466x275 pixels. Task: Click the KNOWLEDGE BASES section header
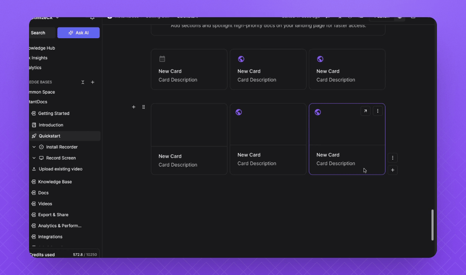click(x=40, y=82)
